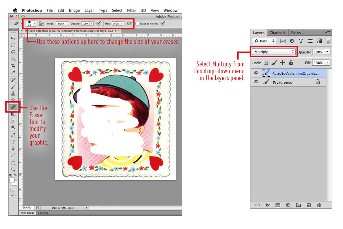The height and width of the screenshot is (229, 343).
Task: Delete the selected layer
Action: click(319, 205)
